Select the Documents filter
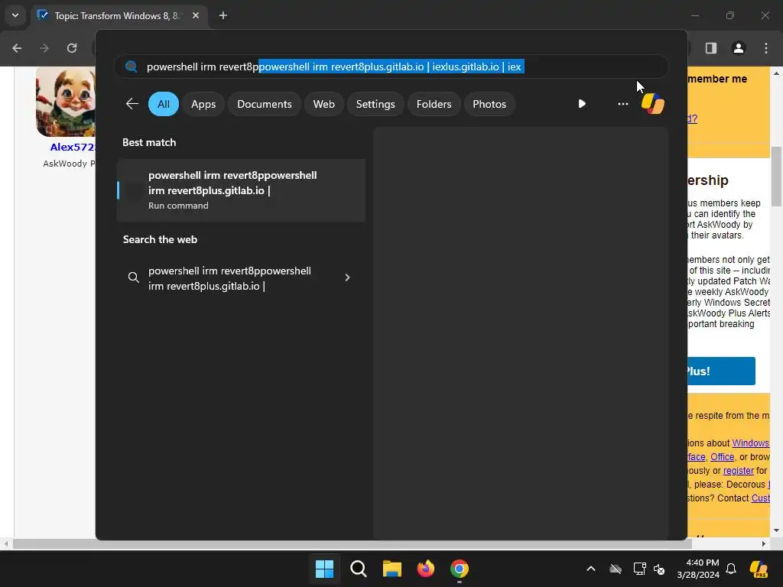Screen dimensions: 783x587 pos(264,104)
